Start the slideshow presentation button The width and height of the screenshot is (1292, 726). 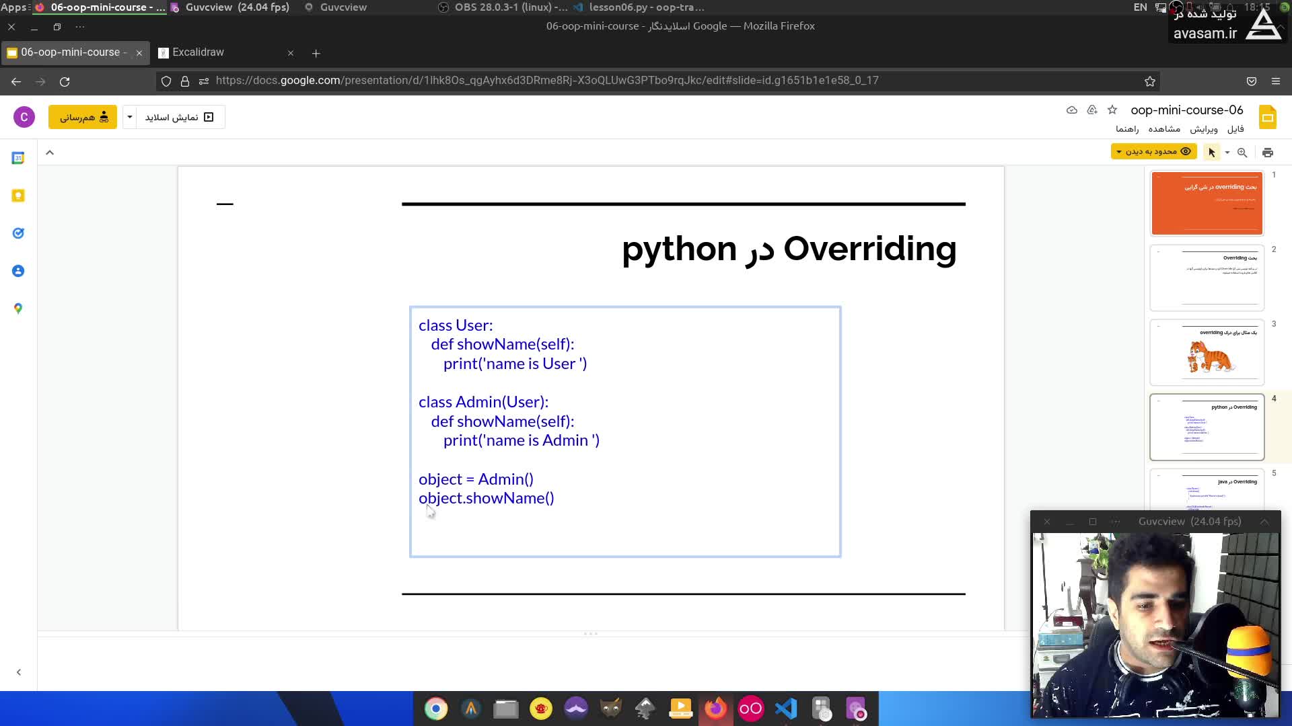(x=180, y=117)
